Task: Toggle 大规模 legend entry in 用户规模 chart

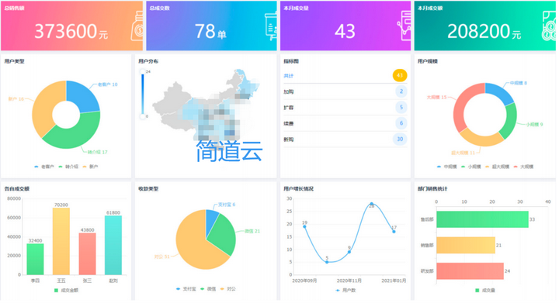Action: click(x=524, y=167)
